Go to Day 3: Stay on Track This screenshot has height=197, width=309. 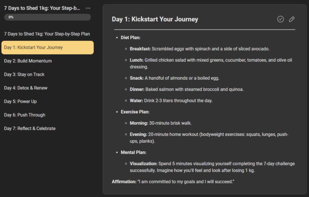pyautogui.click(x=24, y=75)
